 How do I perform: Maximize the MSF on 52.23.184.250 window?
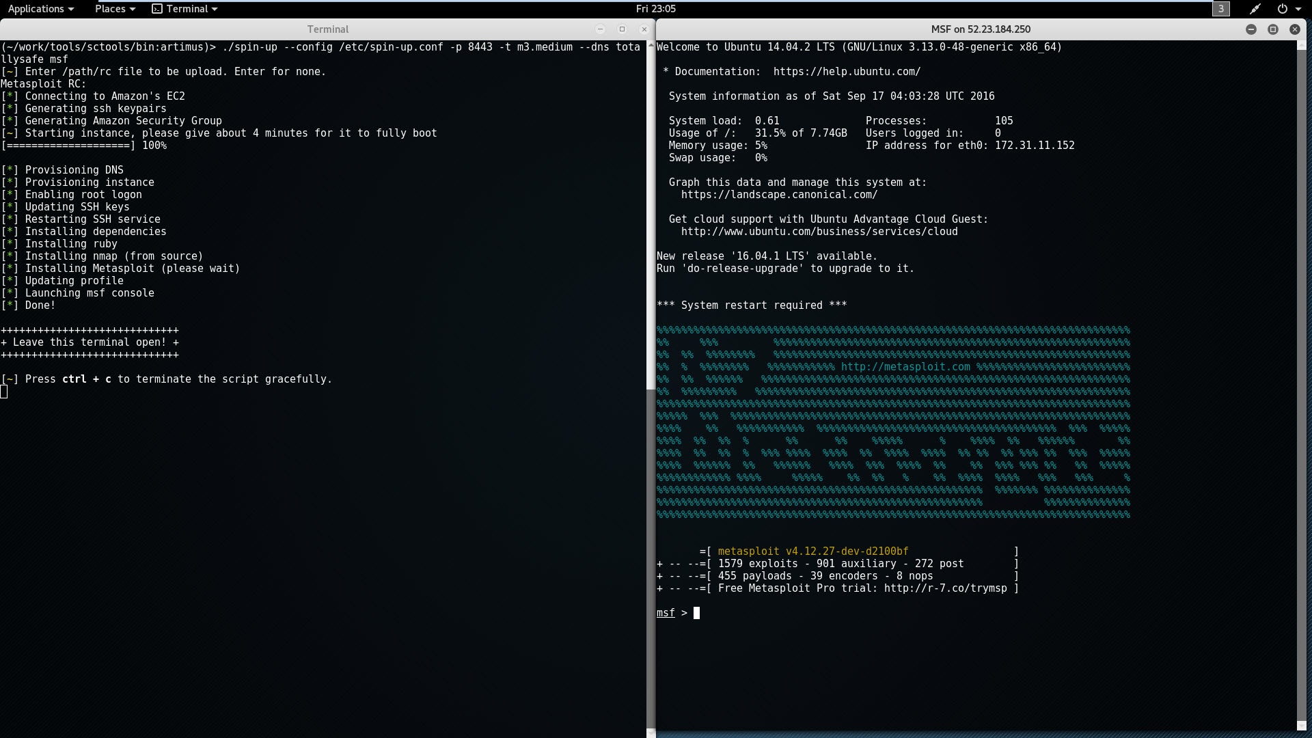(x=1273, y=29)
